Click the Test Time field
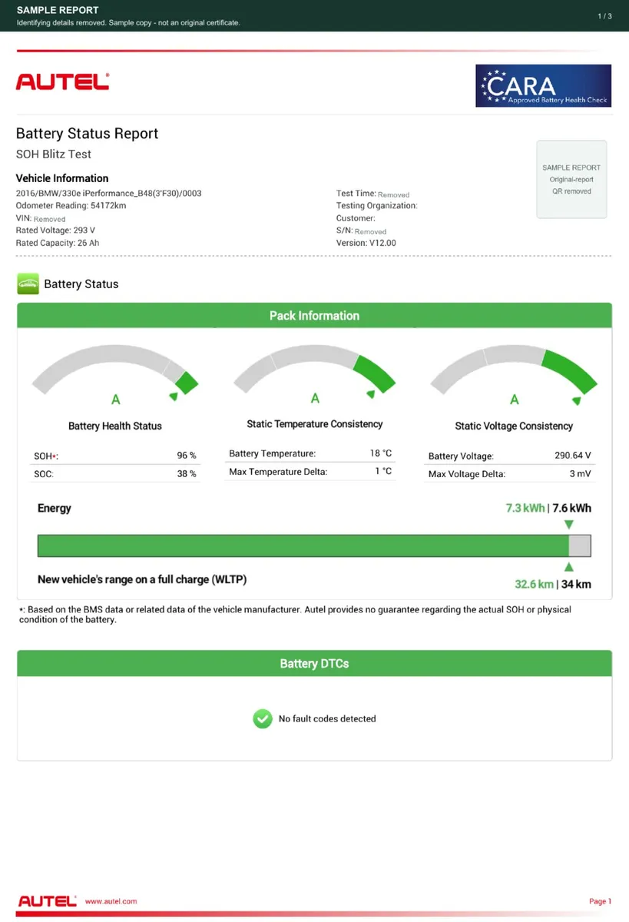 click(x=372, y=194)
